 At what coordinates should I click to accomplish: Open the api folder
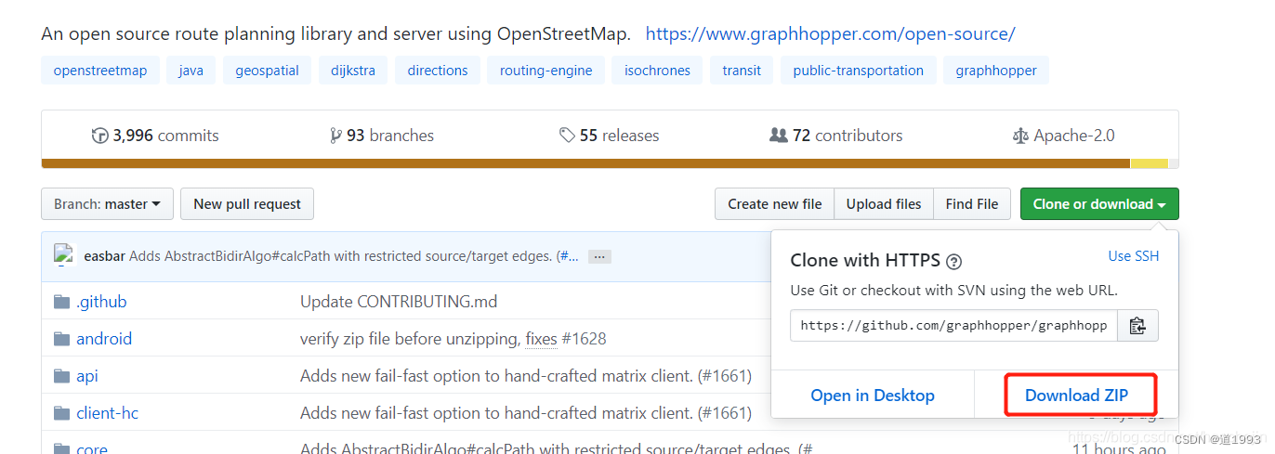[x=87, y=376]
